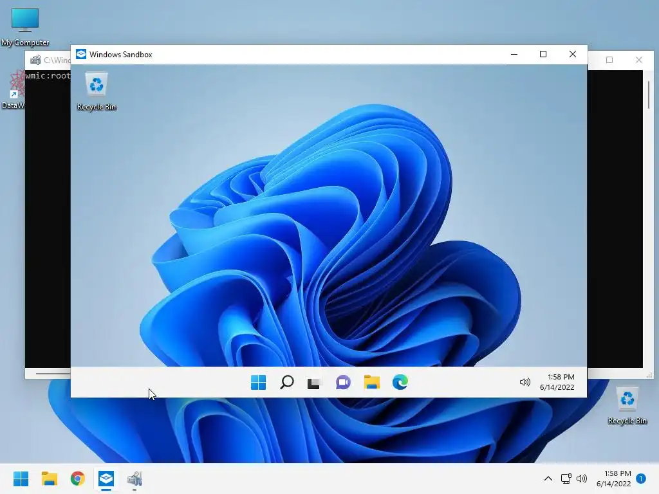Viewport: 659px width, 494px height.
Task: Open notification badge on host taskbar
Action: coord(641,479)
